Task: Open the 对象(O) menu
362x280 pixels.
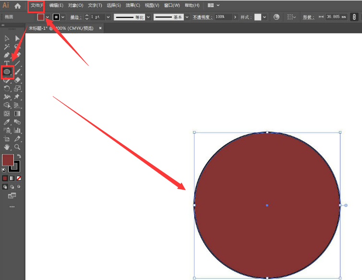Action: point(76,6)
